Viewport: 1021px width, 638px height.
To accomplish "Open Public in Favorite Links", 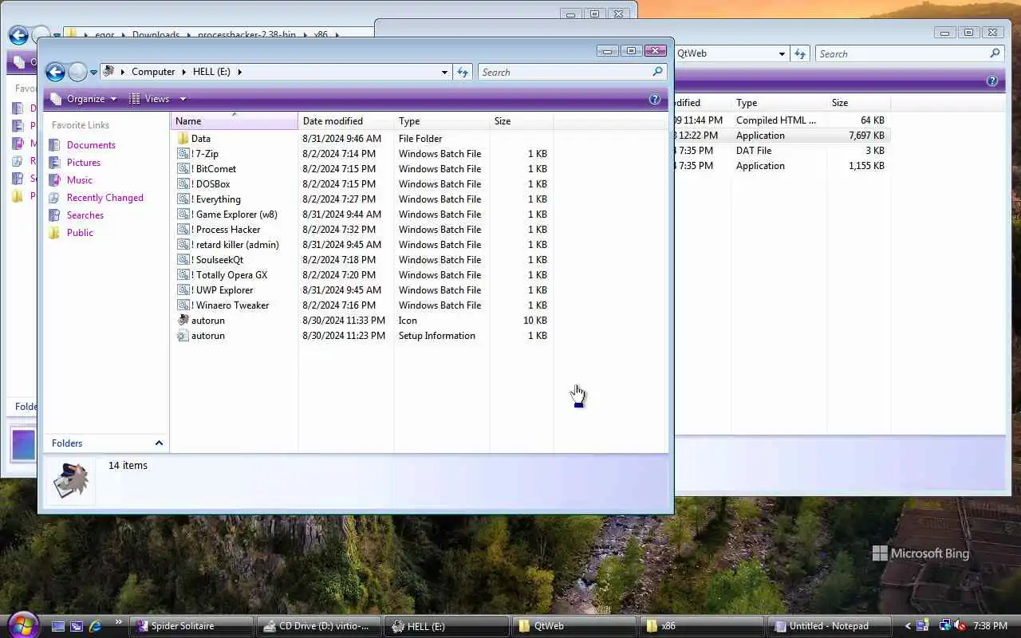I will point(80,233).
